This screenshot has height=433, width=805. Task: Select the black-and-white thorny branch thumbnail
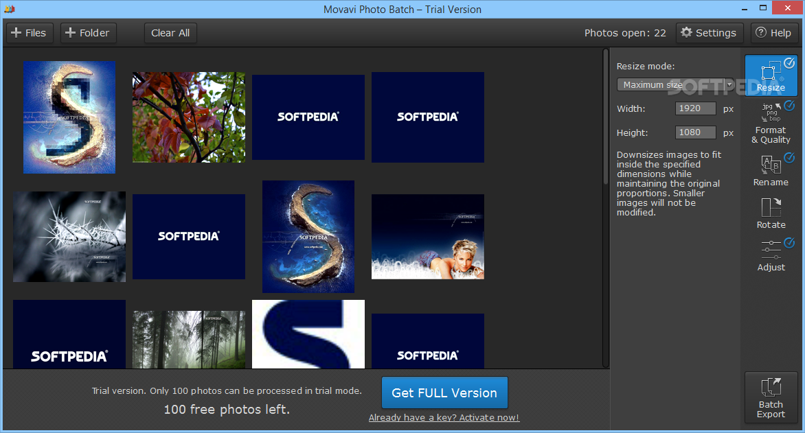coord(69,237)
